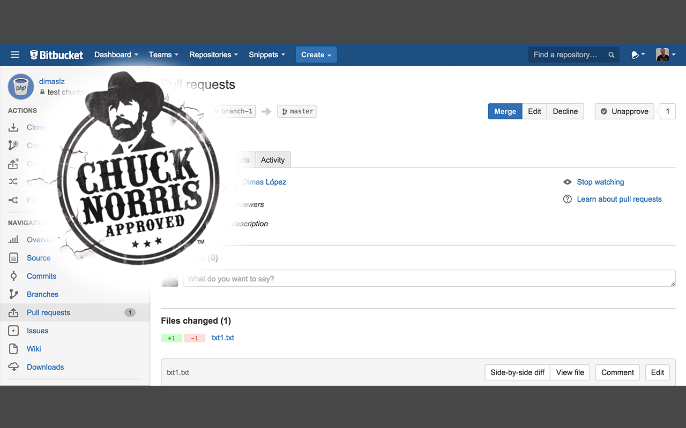Open the hamburger navigation menu
Screen dimensions: 686x428
[x=15, y=55]
